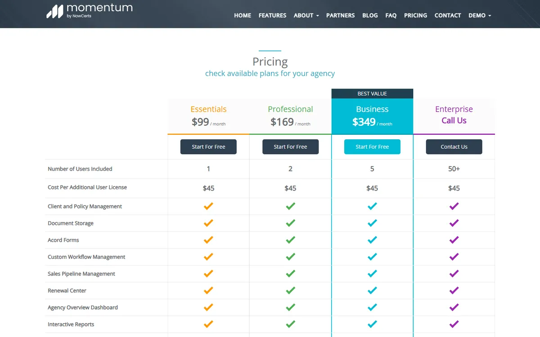Open the FEATURES navigation item
The height and width of the screenshot is (337, 540).
coord(272,15)
